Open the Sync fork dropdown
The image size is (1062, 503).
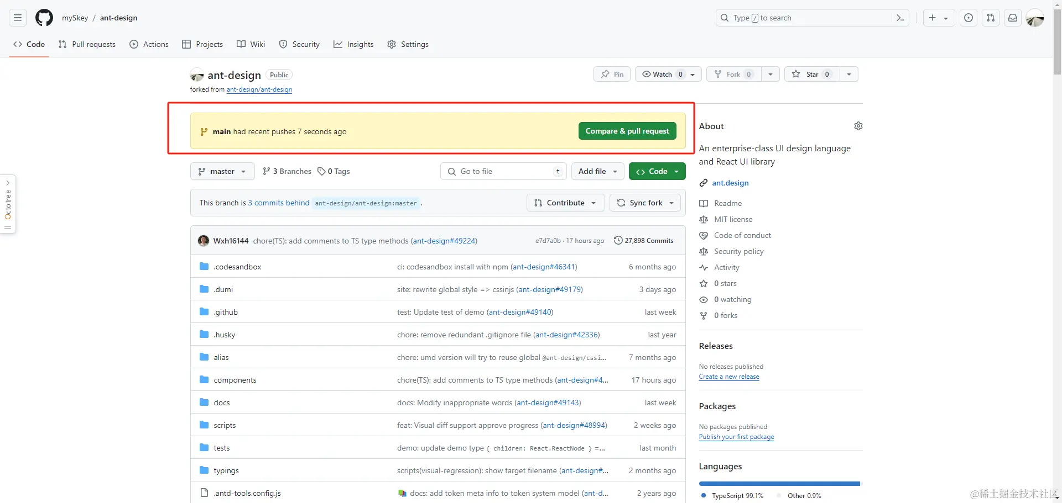click(646, 203)
